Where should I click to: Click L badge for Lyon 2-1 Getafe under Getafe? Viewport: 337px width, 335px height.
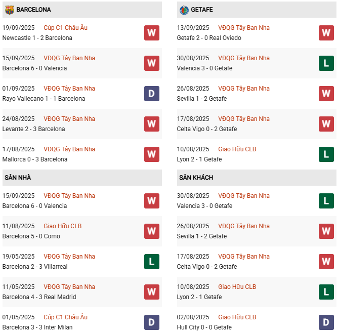326,154
